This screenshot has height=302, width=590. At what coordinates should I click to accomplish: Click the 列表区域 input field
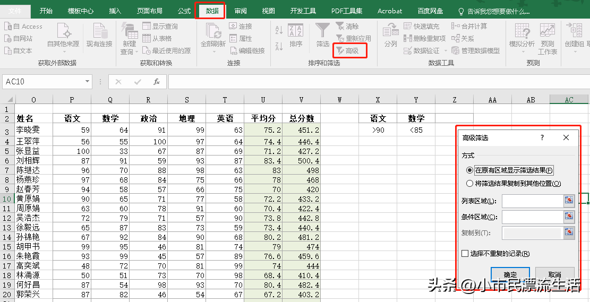point(533,201)
